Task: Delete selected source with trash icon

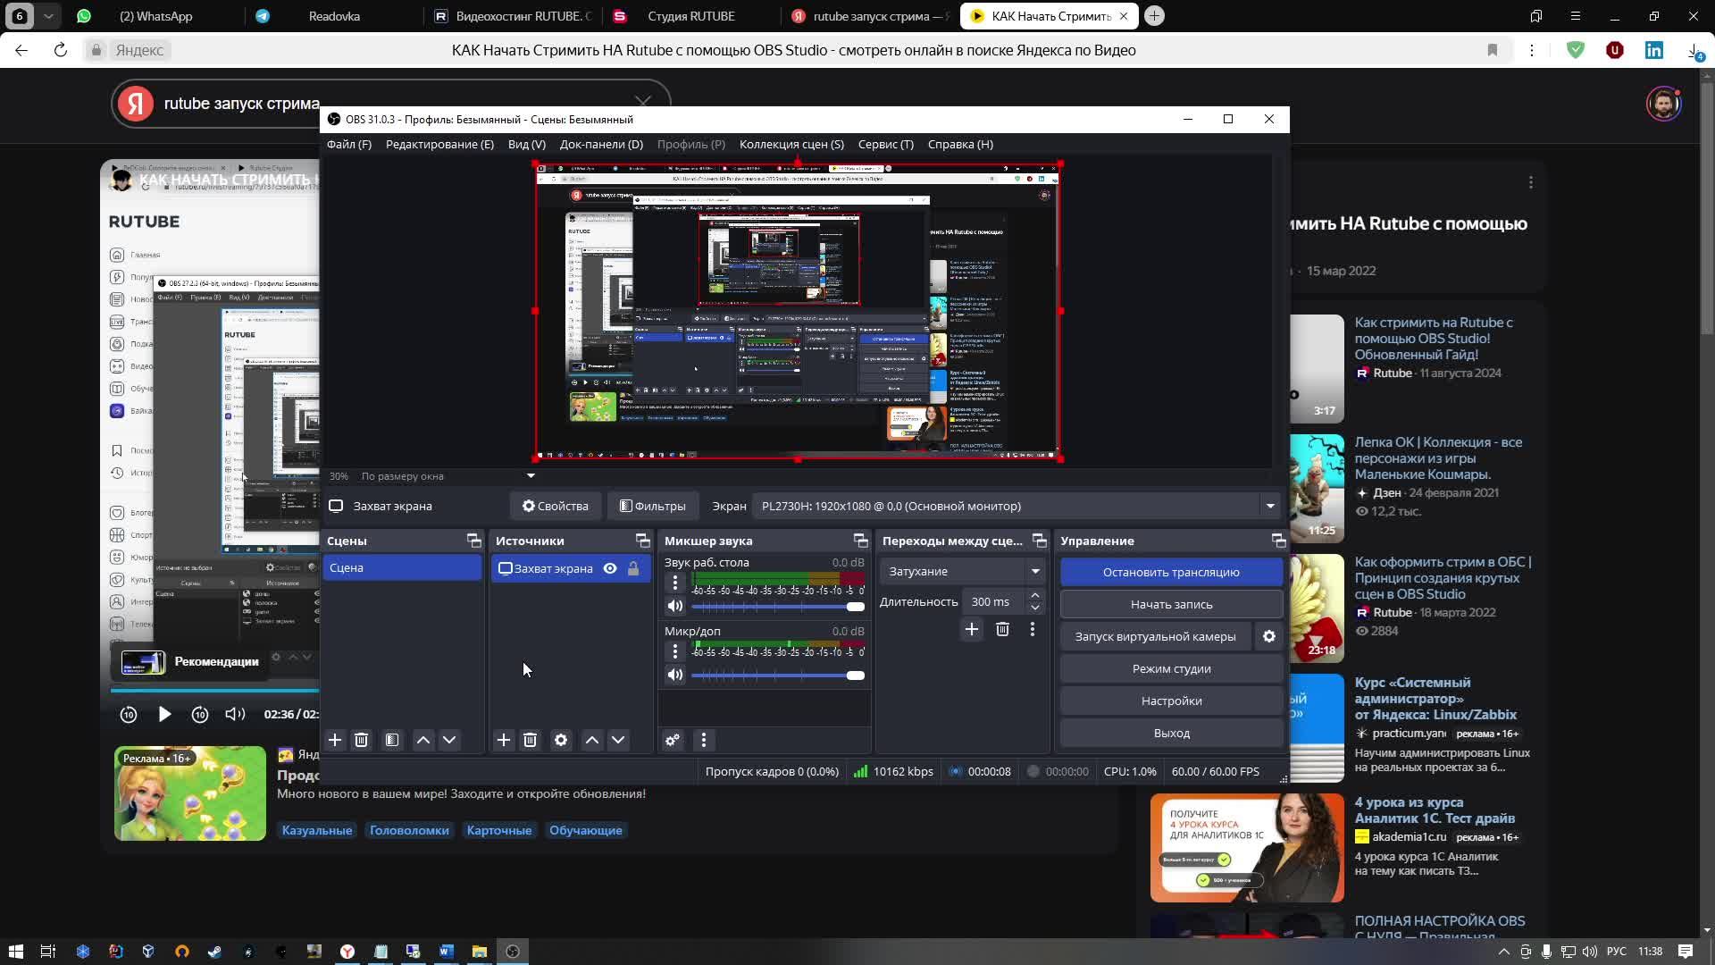Action: click(x=530, y=740)
